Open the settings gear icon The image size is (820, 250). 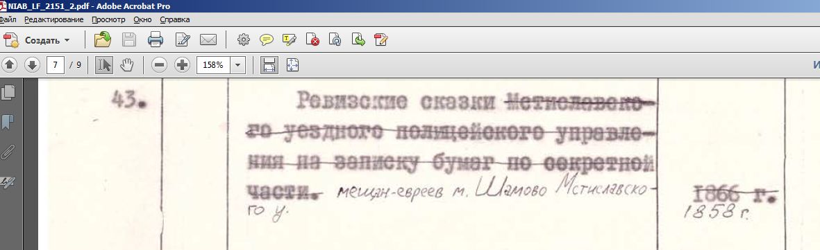point(244,39)
